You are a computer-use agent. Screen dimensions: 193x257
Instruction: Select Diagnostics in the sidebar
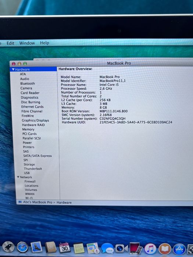pyautogui.click(x=29, y=98)
